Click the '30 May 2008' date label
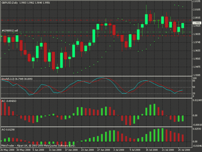 click(24, 150)
